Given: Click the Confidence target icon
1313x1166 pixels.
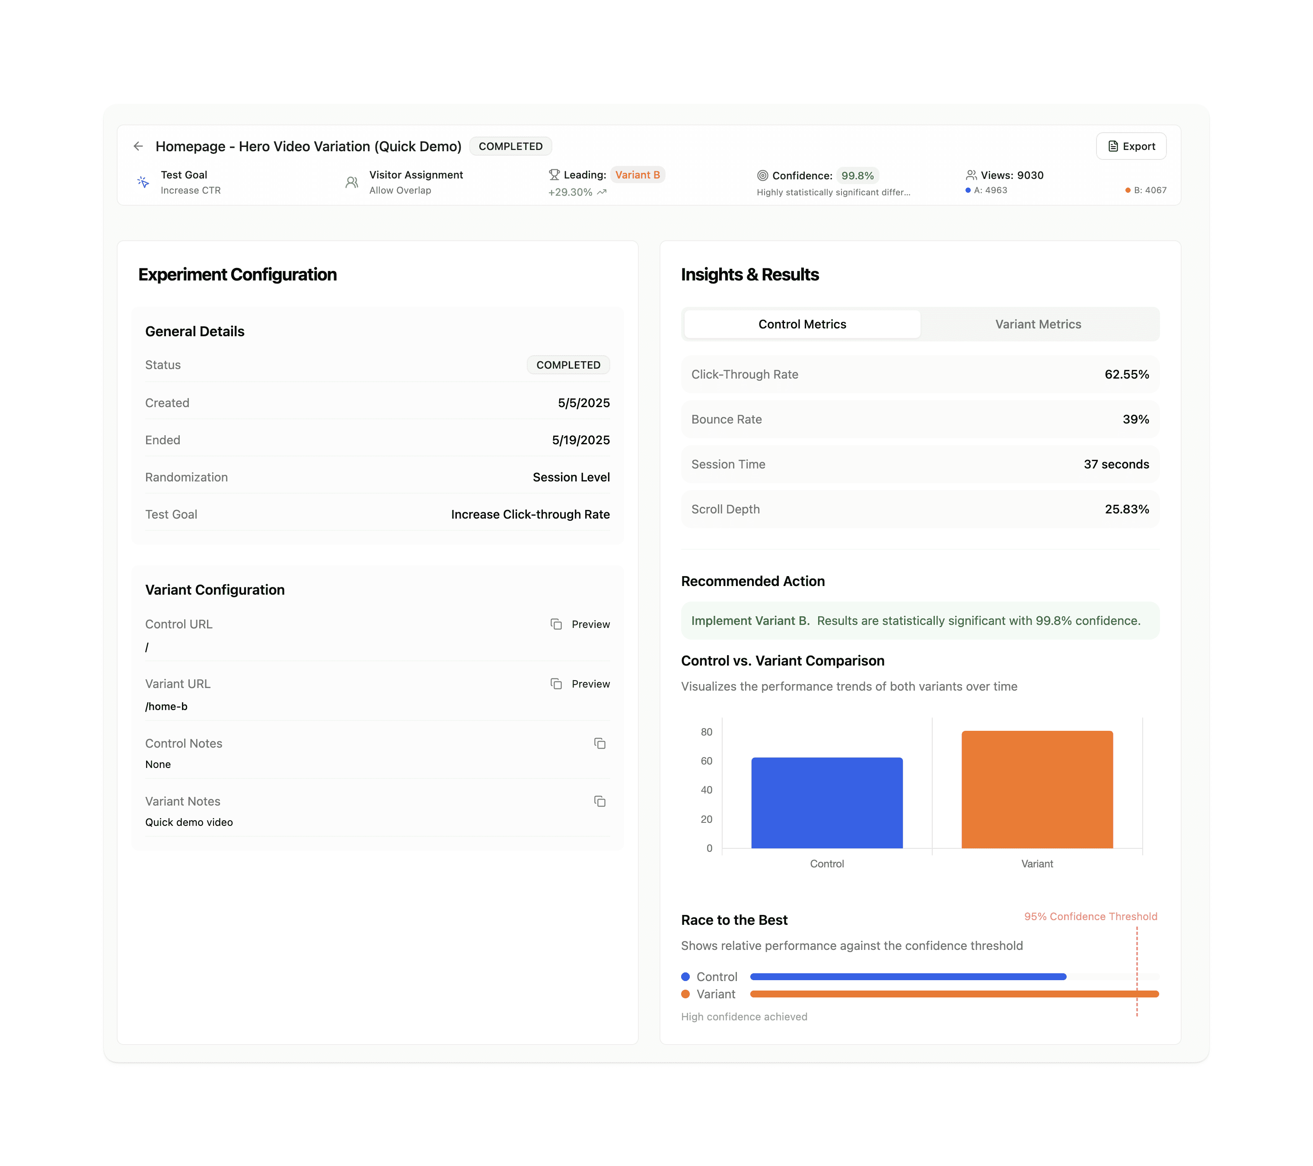Looking at the screenshot, I should pyautogui.click(x=762, y=175).
